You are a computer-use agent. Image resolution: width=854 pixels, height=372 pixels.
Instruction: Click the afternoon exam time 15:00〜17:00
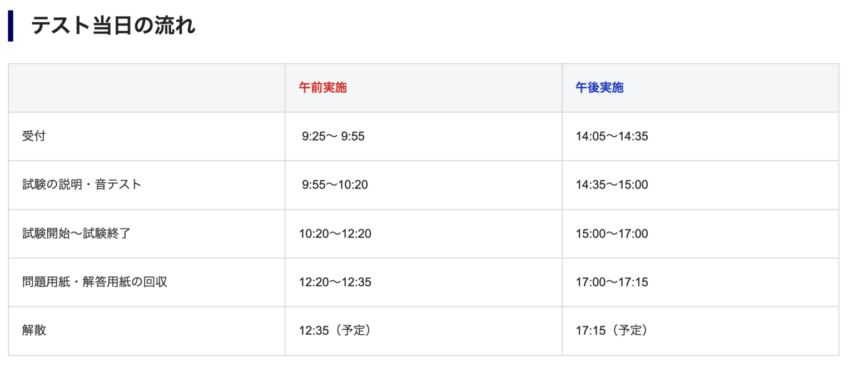[x=612, y=234]
